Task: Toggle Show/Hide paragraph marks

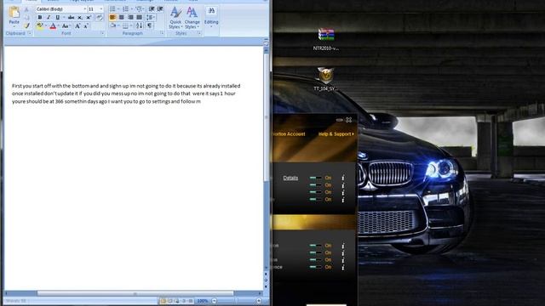Action: pyautogui.click(x=150, y=25)
